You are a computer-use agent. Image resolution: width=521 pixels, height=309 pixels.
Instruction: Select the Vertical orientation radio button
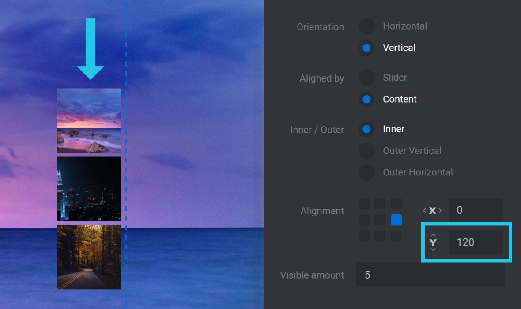point(366,48)
